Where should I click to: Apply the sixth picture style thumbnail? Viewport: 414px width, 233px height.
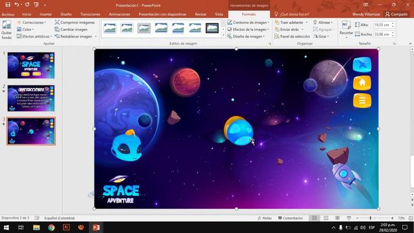pyautogui.click(x=195, y=28)
